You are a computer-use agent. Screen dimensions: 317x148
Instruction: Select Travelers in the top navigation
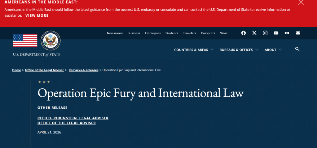190,33
